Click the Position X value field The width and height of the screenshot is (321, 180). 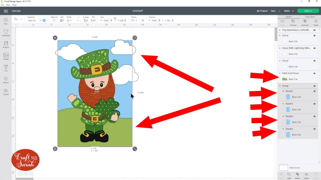click(x=156, y=21)
